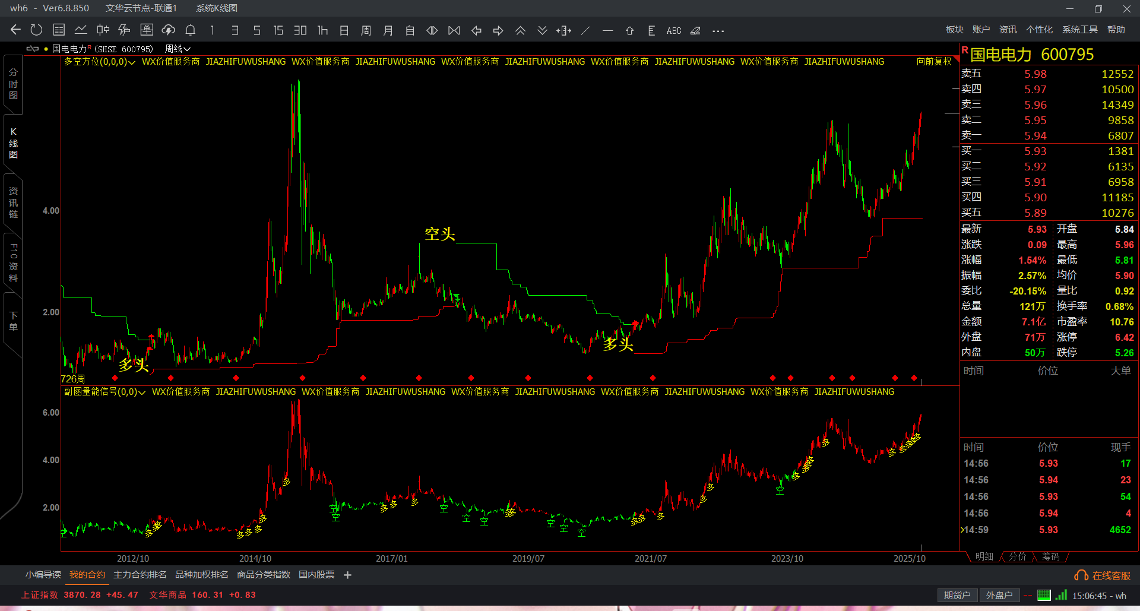Select the 30-minute period button
The height and width of the screenshot is (611, 1140).
click(300, 30)
